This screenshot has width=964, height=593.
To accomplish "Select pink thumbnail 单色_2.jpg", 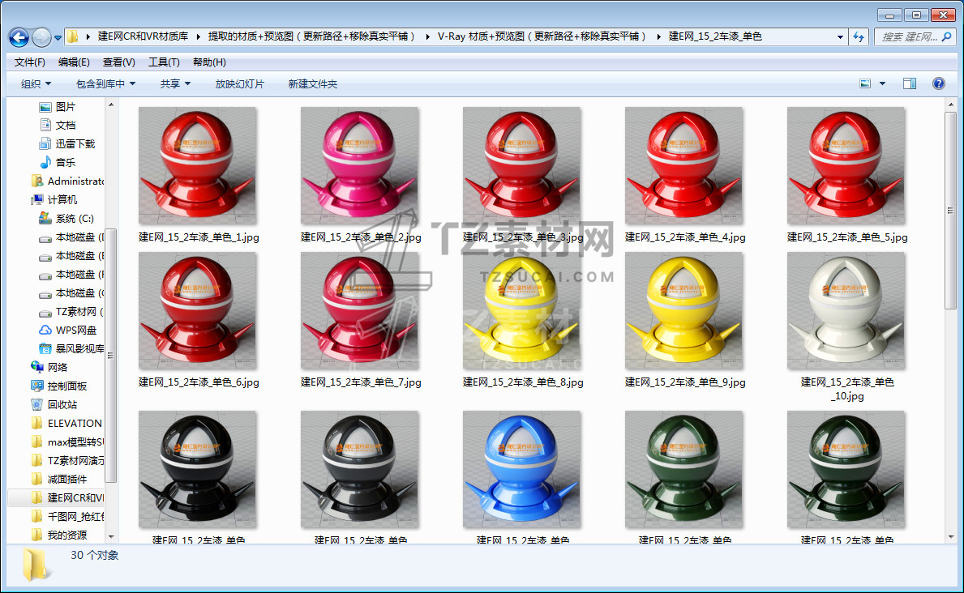I will tap(360, 166).
